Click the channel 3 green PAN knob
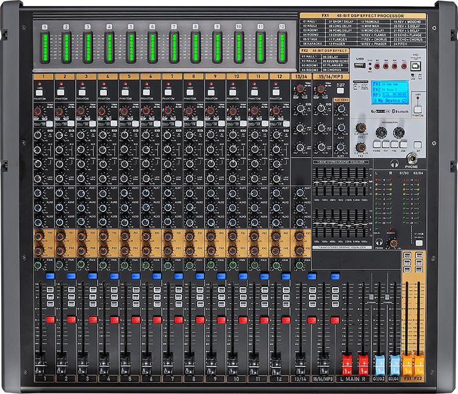The image size is (458, 394). tap(82, 266)
